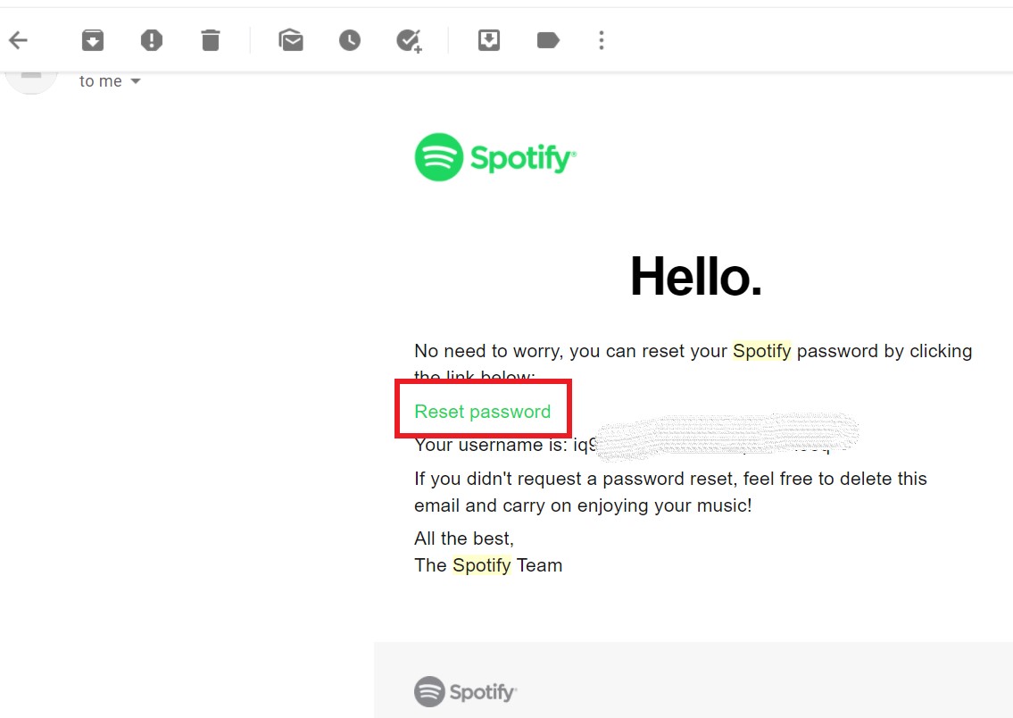Viewport: 1013px width, 718px height.
Task: Archive this email
Action: 92,39
